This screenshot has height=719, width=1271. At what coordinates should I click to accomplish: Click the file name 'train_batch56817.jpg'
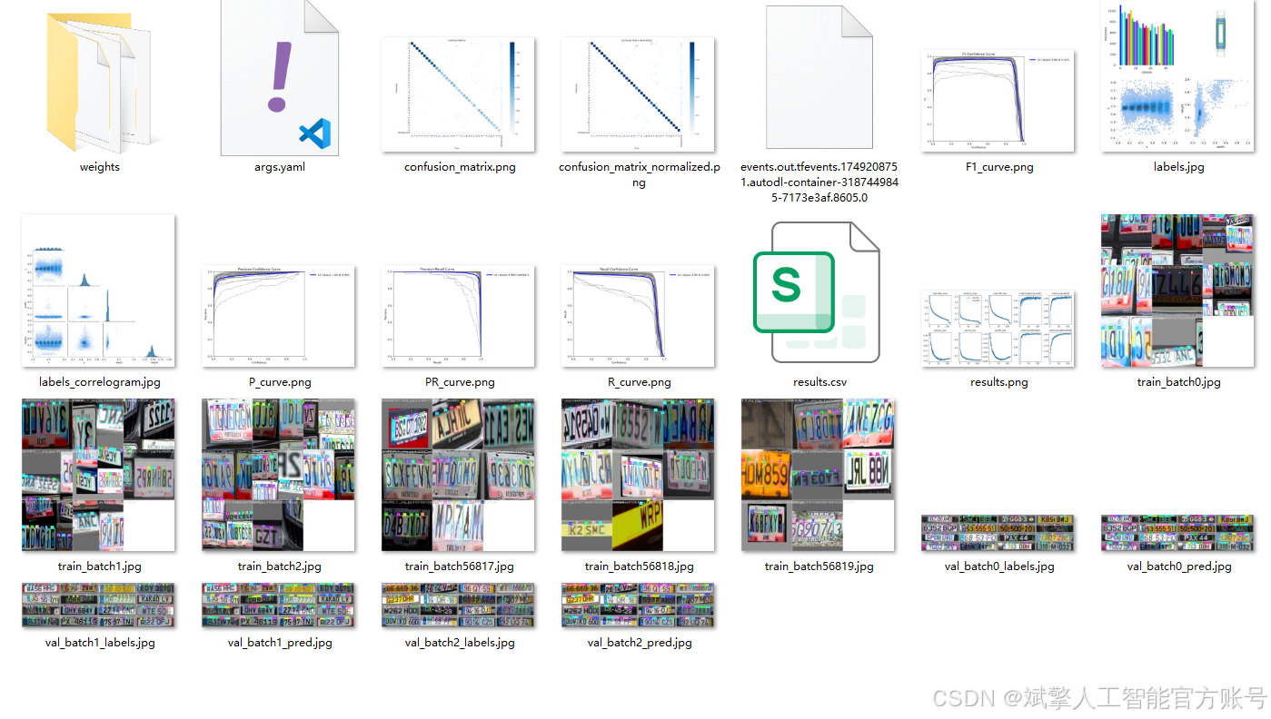460,566
